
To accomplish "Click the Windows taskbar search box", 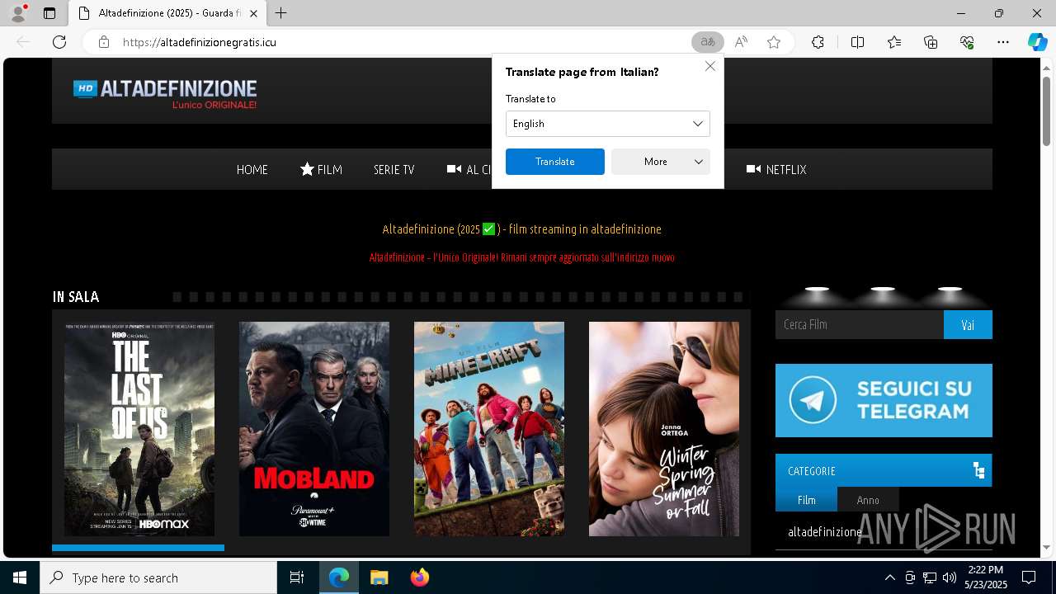I will point(158,577).
